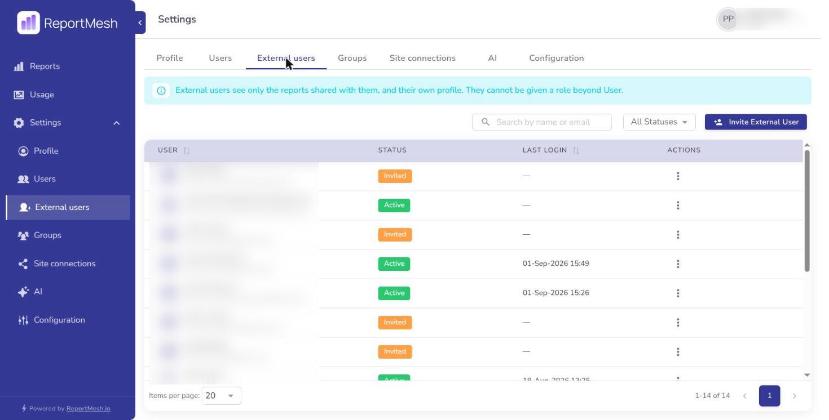Select the External users tab
829x420 pixels.
click(x=286, y=58)
